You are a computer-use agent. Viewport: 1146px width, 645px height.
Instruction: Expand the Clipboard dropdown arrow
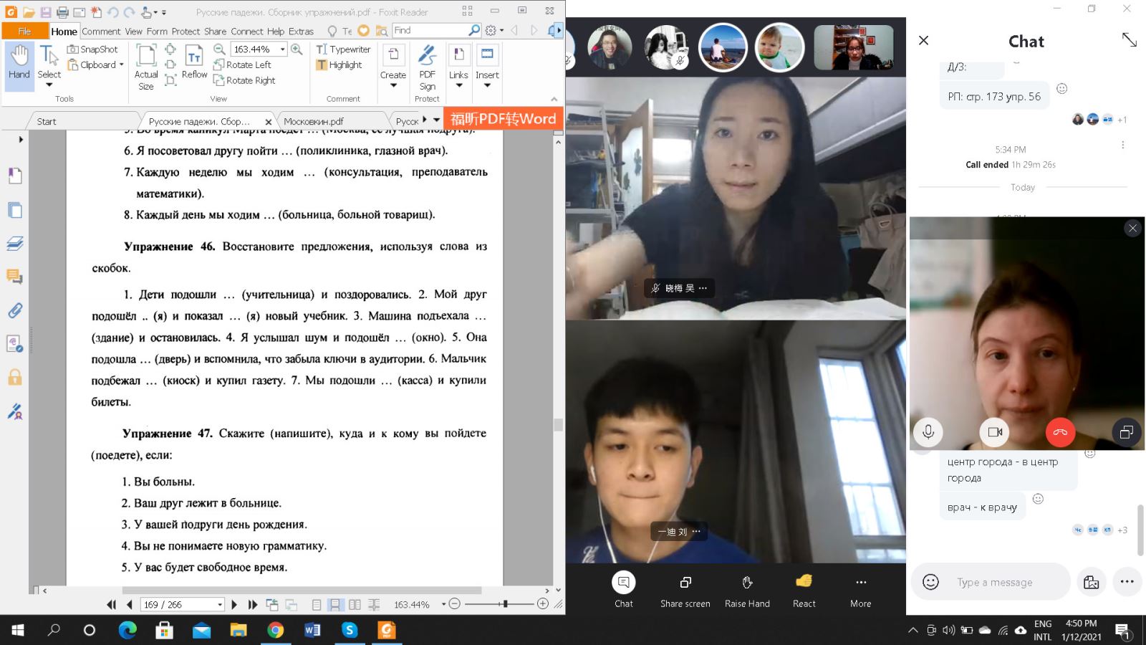[x=122, y=65]
